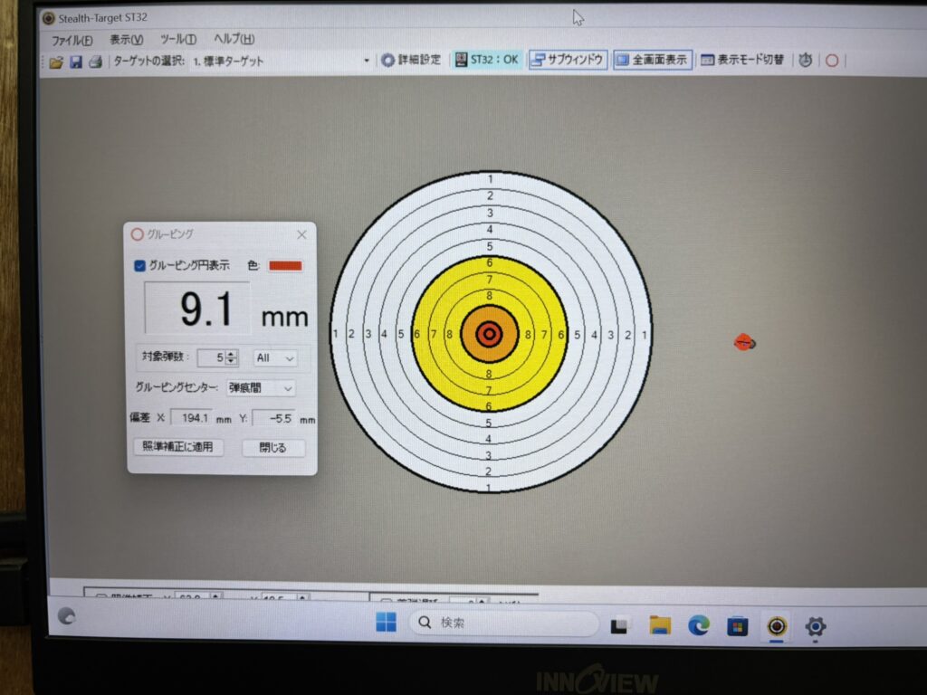Viewport: 927px width, 695px height.
Task: Uncheck the グルーピング円表示 checkbox
Action: (x=140, y=266)
